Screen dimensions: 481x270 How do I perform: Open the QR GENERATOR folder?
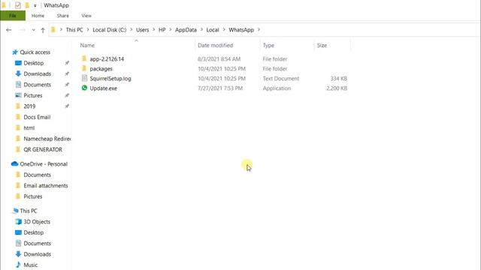(43, 149)
